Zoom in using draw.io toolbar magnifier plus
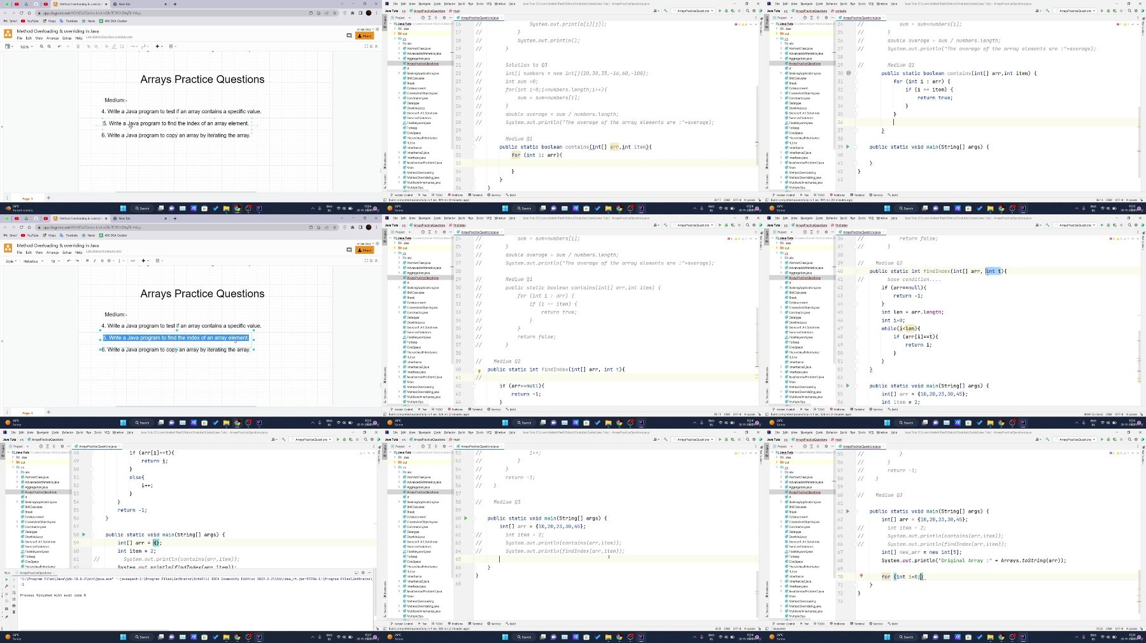Viewport: 1146px width, 643px height. coord(41,46)
